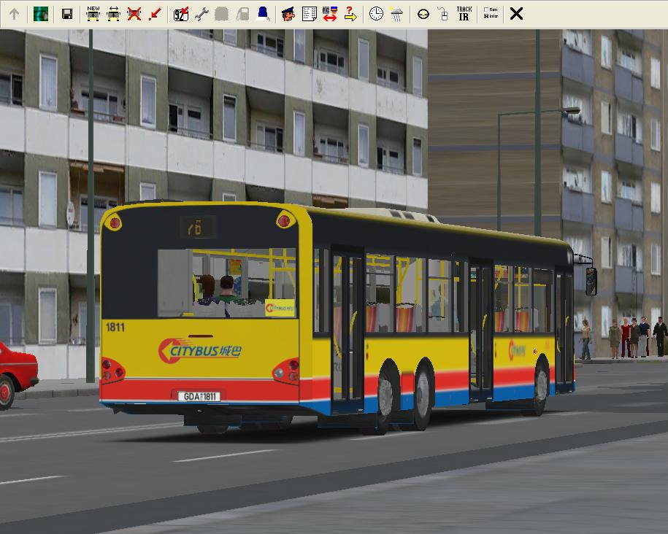Click the bus icon with double arrow
Screen dimensions: 668x534
click(x=113, y=14)
